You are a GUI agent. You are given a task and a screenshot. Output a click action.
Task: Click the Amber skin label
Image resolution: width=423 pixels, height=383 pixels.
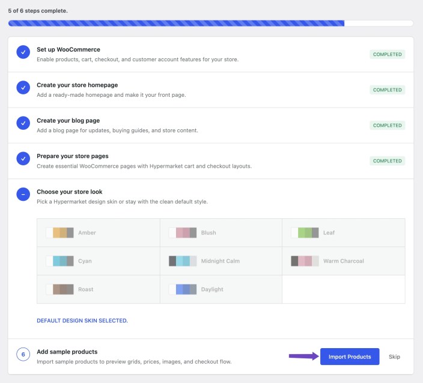pos(87,233)
